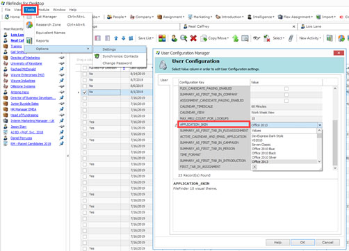Select DevExpress Dark Style skin option

268,136
